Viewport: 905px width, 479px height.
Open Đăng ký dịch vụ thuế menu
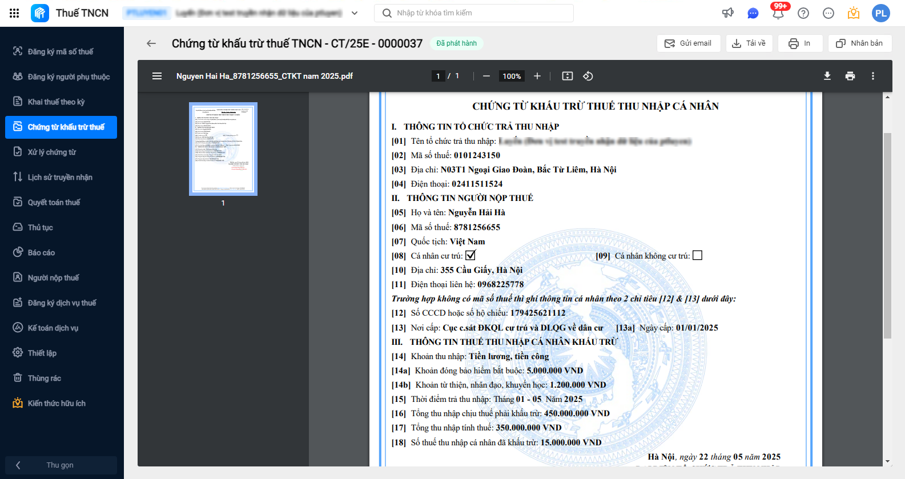coord(61,303)
